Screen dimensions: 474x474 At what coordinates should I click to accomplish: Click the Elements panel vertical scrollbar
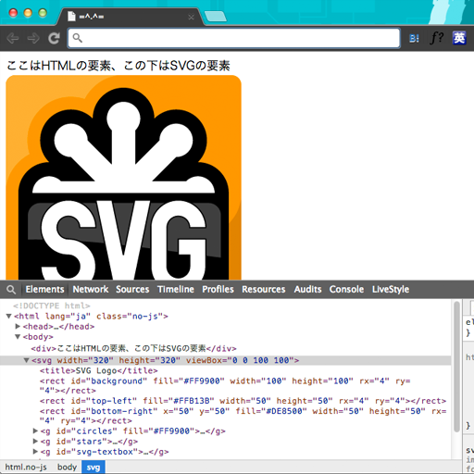click(x=457, y=368)
